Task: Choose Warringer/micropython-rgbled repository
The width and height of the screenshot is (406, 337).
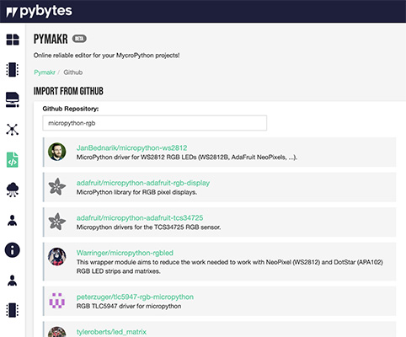Action: [x=125, y=253]
